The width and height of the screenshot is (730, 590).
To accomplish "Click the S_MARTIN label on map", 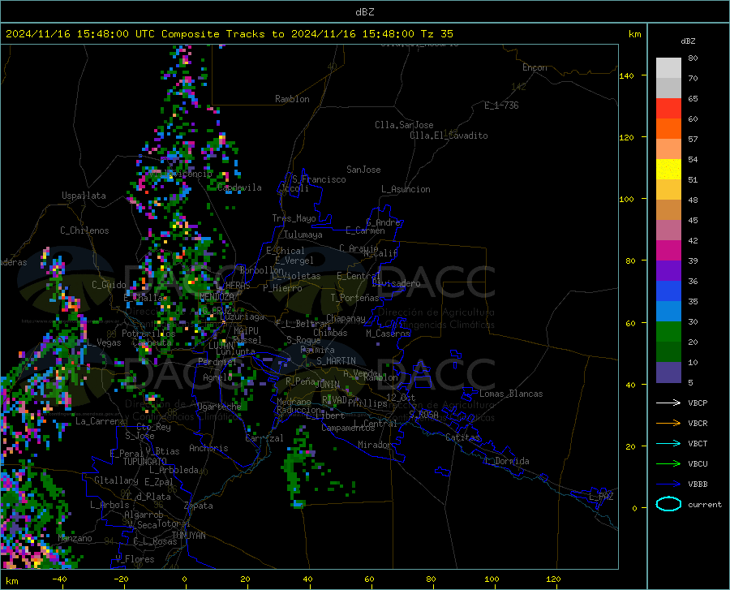I will 336,361.
